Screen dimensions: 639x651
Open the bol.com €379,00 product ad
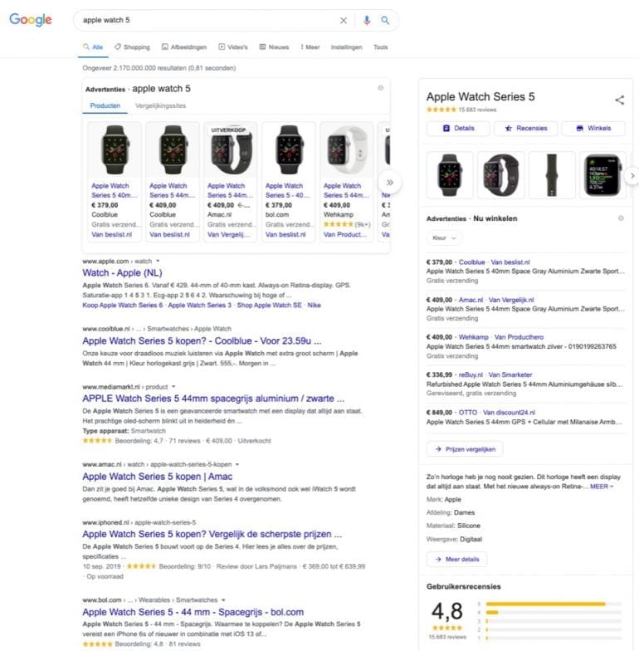[x=289, y=181]
